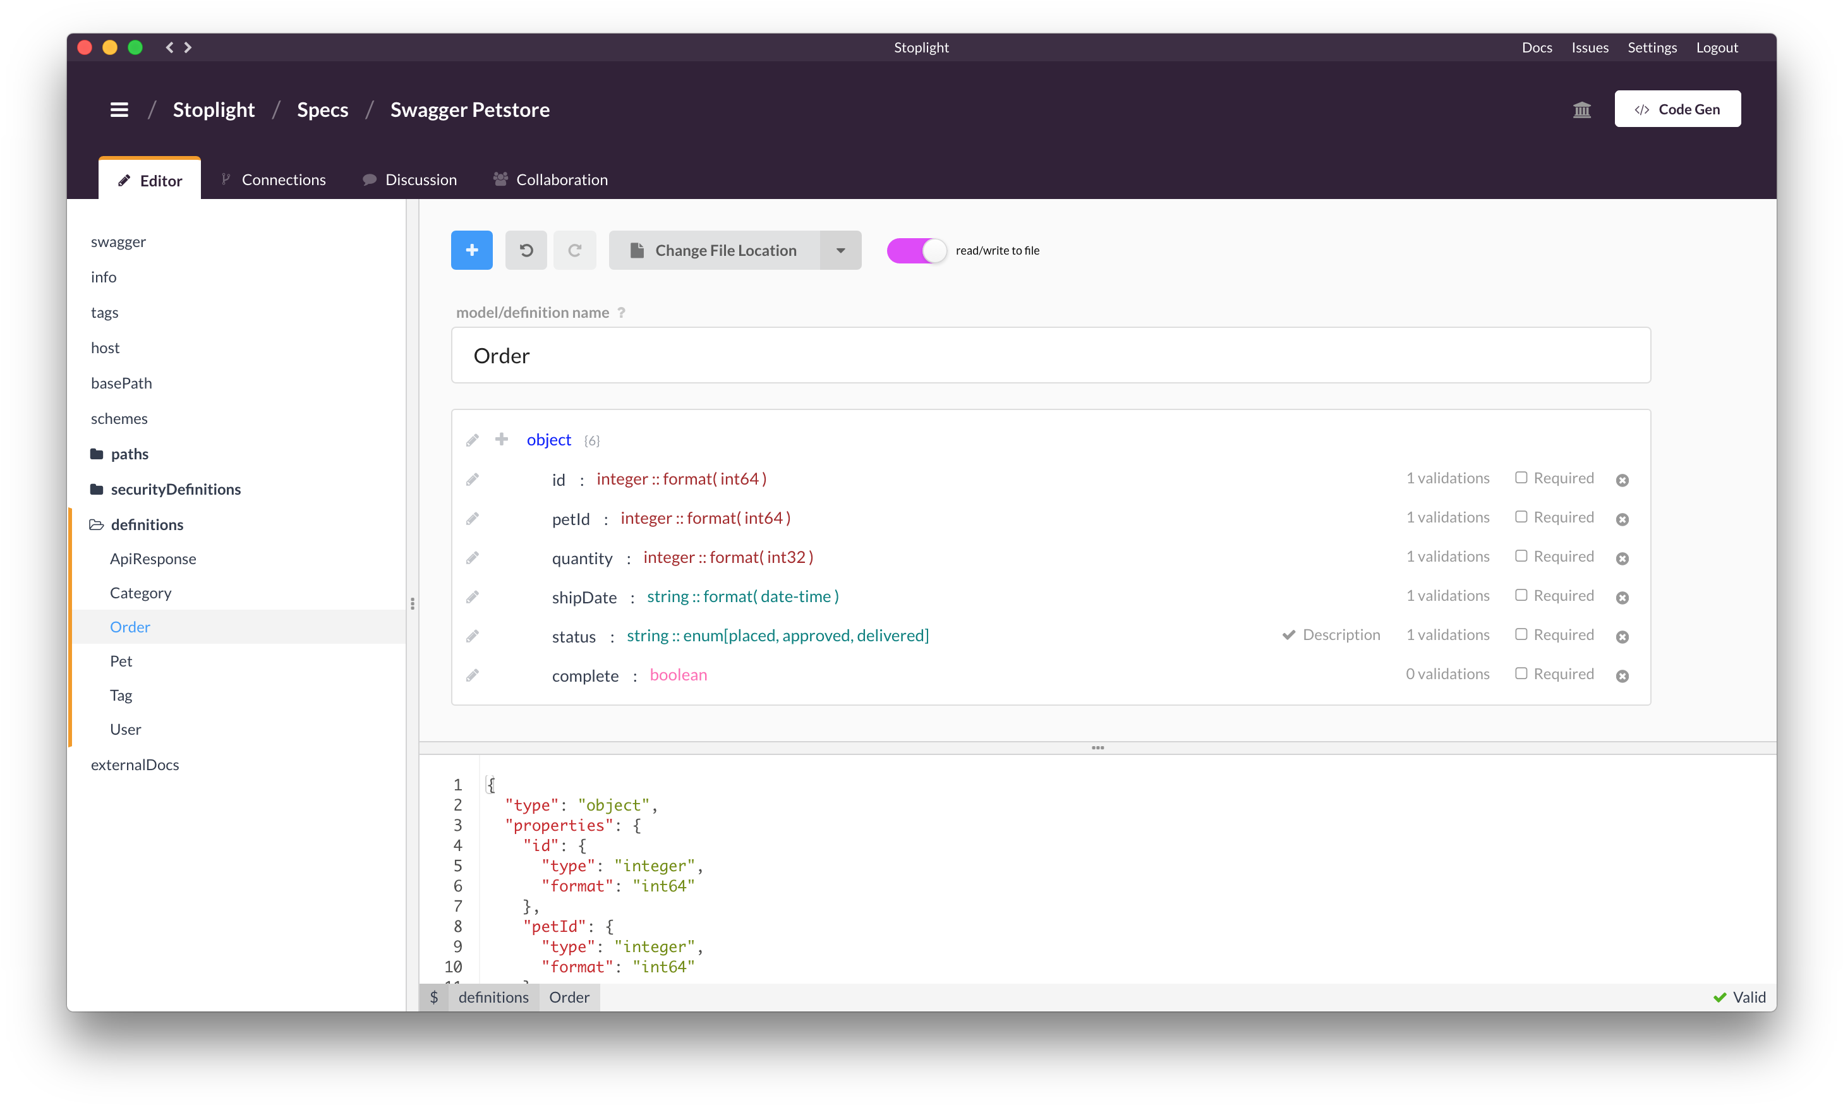Open the hamburger menu icon
Screen dimensions: 1843x1105
119,109
